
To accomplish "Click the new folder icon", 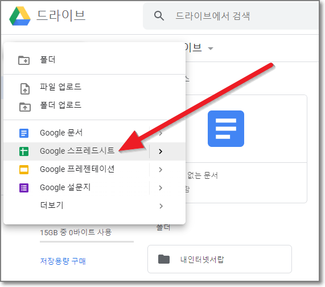I will coord(24,60).
